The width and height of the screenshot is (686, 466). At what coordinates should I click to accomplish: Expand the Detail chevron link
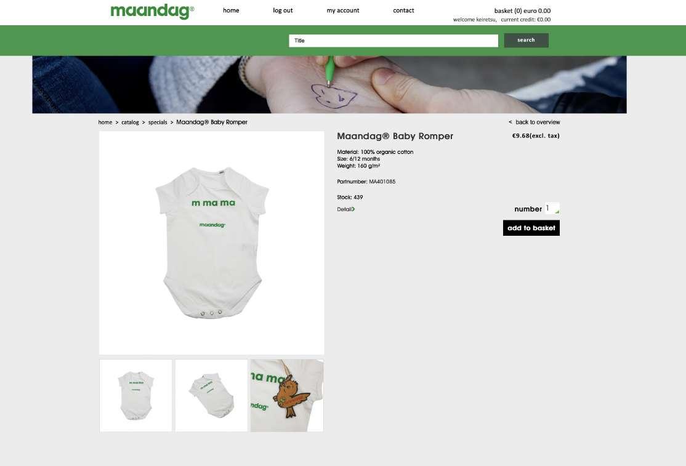345,209
